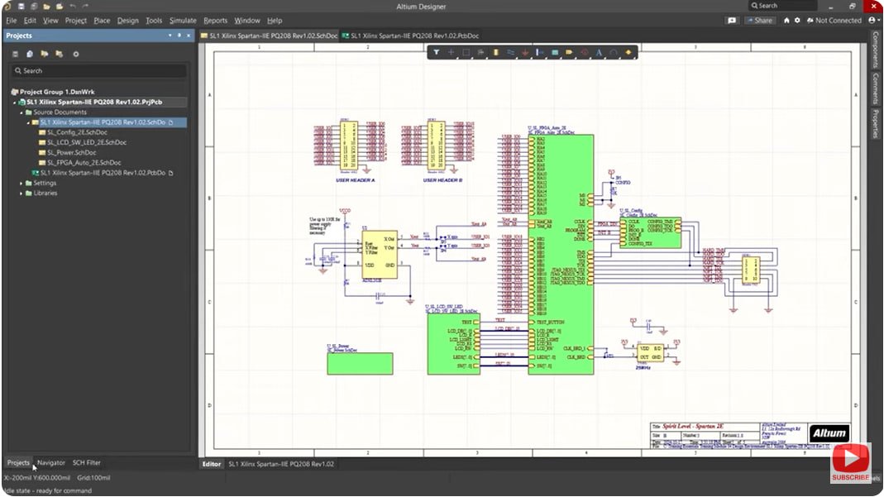Select the filter tool in the schematic active bar
This screenshot has width=884, height=497.
436,52
